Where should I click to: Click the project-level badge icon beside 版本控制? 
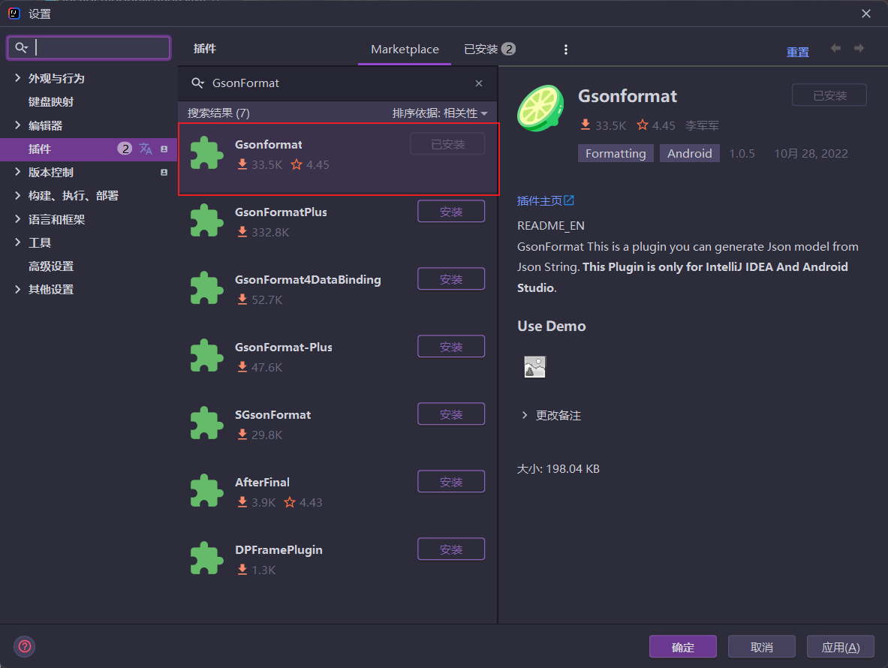[164, 172]
